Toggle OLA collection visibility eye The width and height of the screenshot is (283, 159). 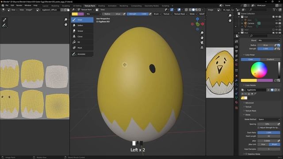pos(276,17)
